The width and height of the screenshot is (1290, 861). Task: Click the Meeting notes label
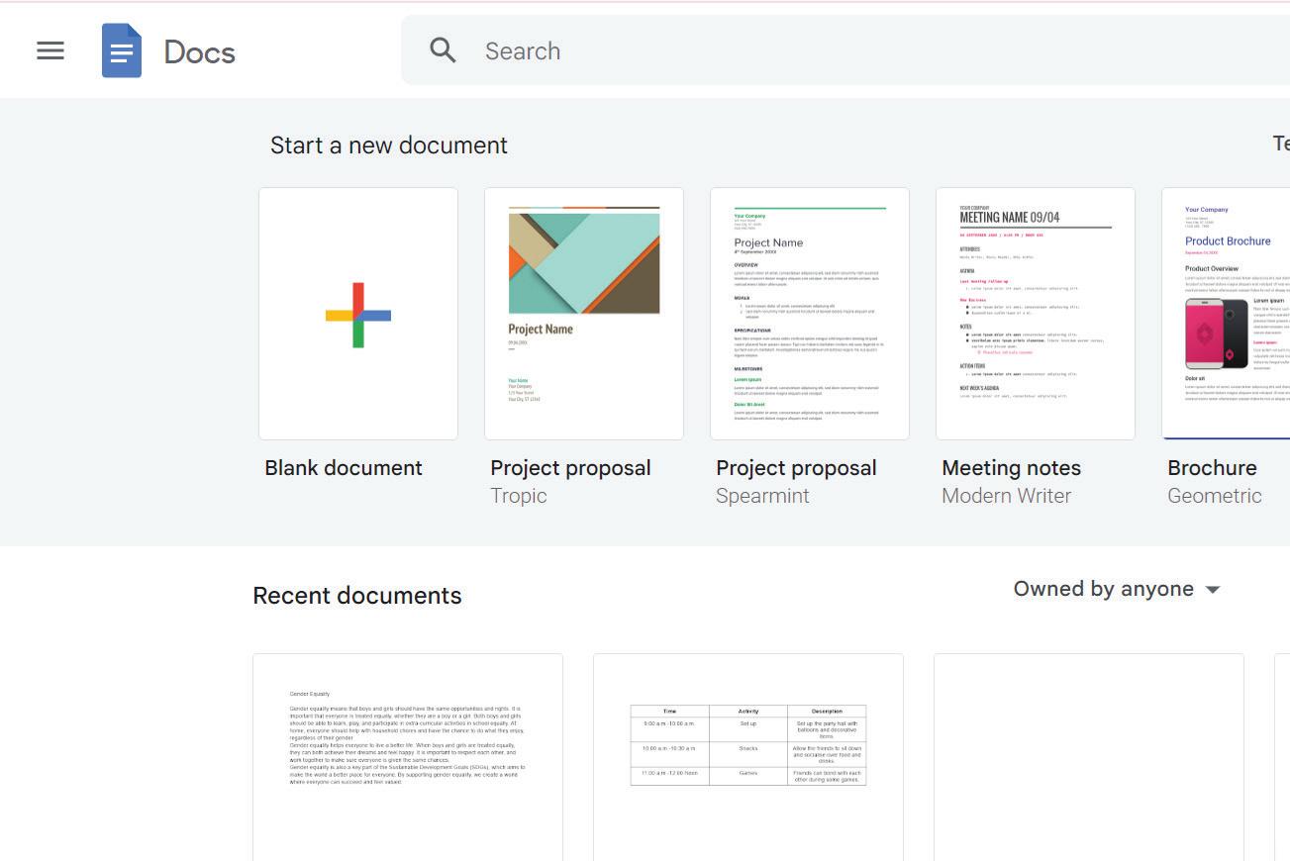[x=1011, y=468]
